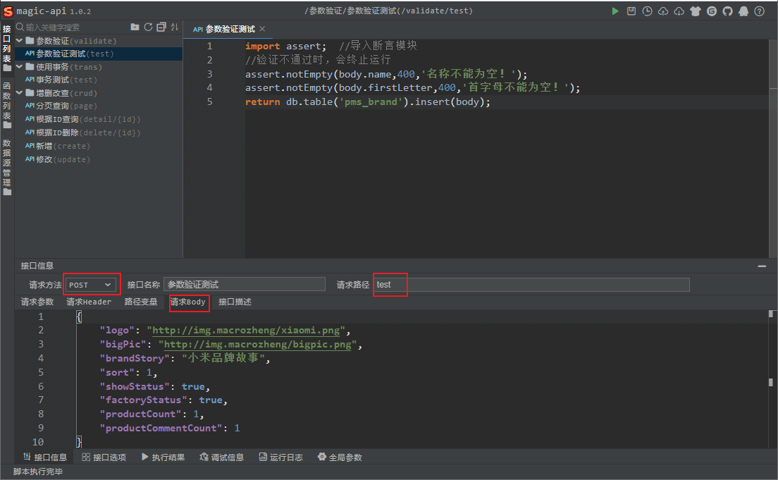Show the 接口列表 sidebar panel
Screen dimensions: 778x480
pos(7,48)
